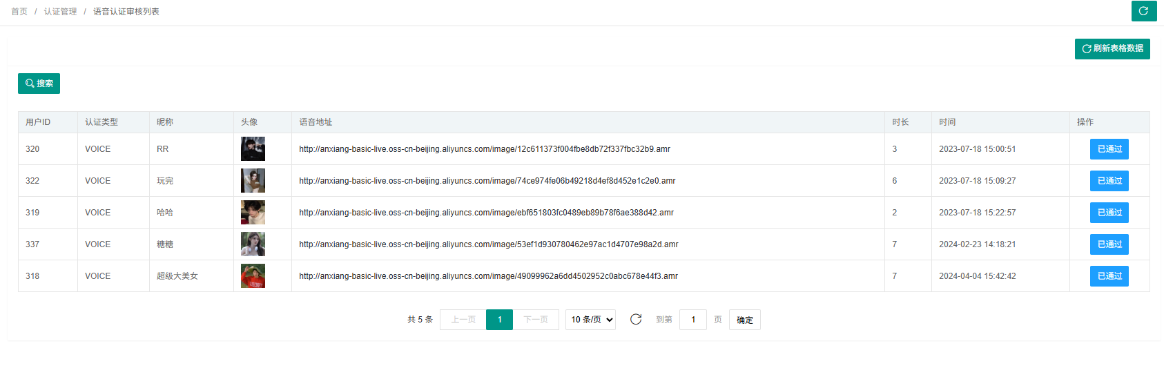Click 已通过 button for user 320
The image size is (1164, 377).
(x=1109, y=149)
